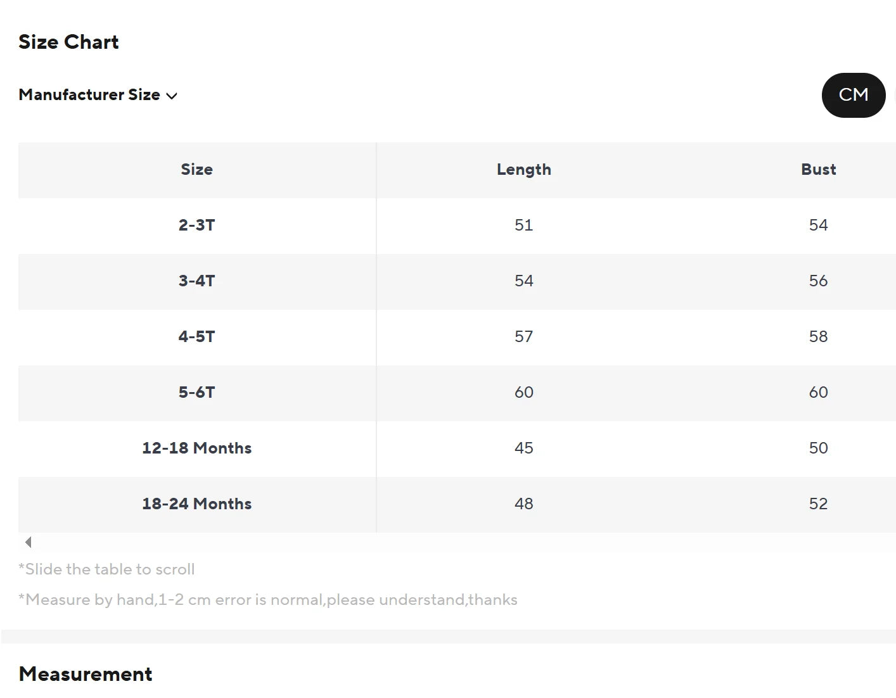The width and height of the screenshot is (896, 698).
Task: Click the 3-4T size row label
Action: [x=197, y=281]
